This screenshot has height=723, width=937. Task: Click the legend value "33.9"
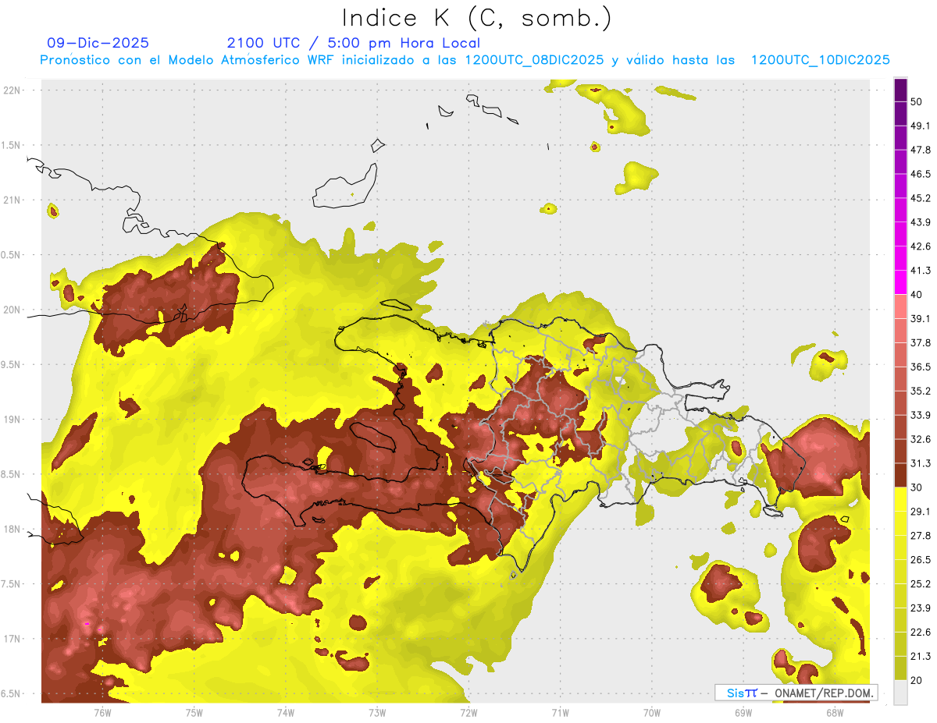tap(921, 415)
